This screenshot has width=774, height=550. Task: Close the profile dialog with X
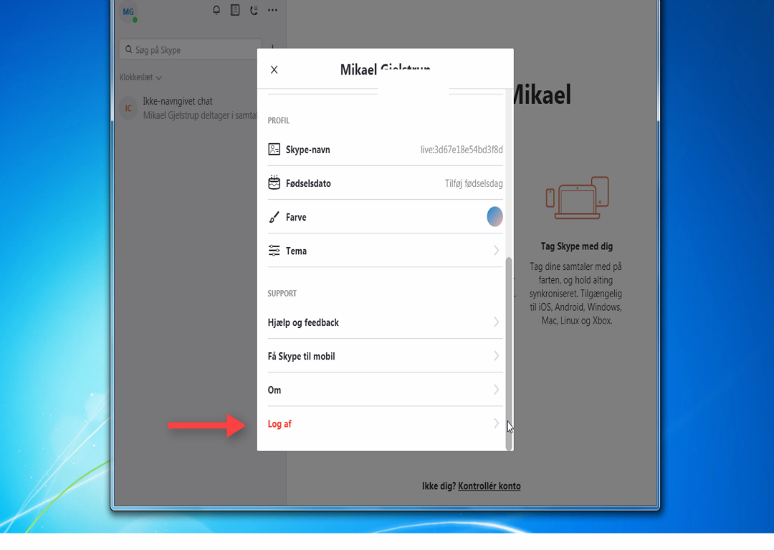pyautogui.click(x=274, y=70)
